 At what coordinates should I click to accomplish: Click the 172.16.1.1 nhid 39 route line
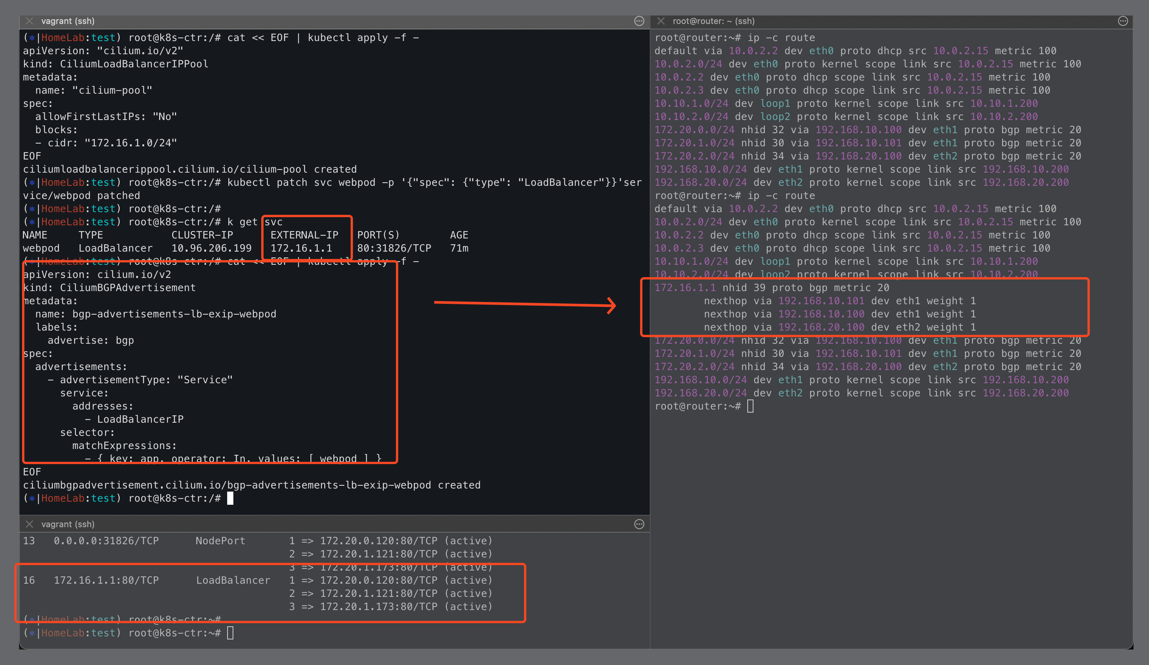coord(771,288)
